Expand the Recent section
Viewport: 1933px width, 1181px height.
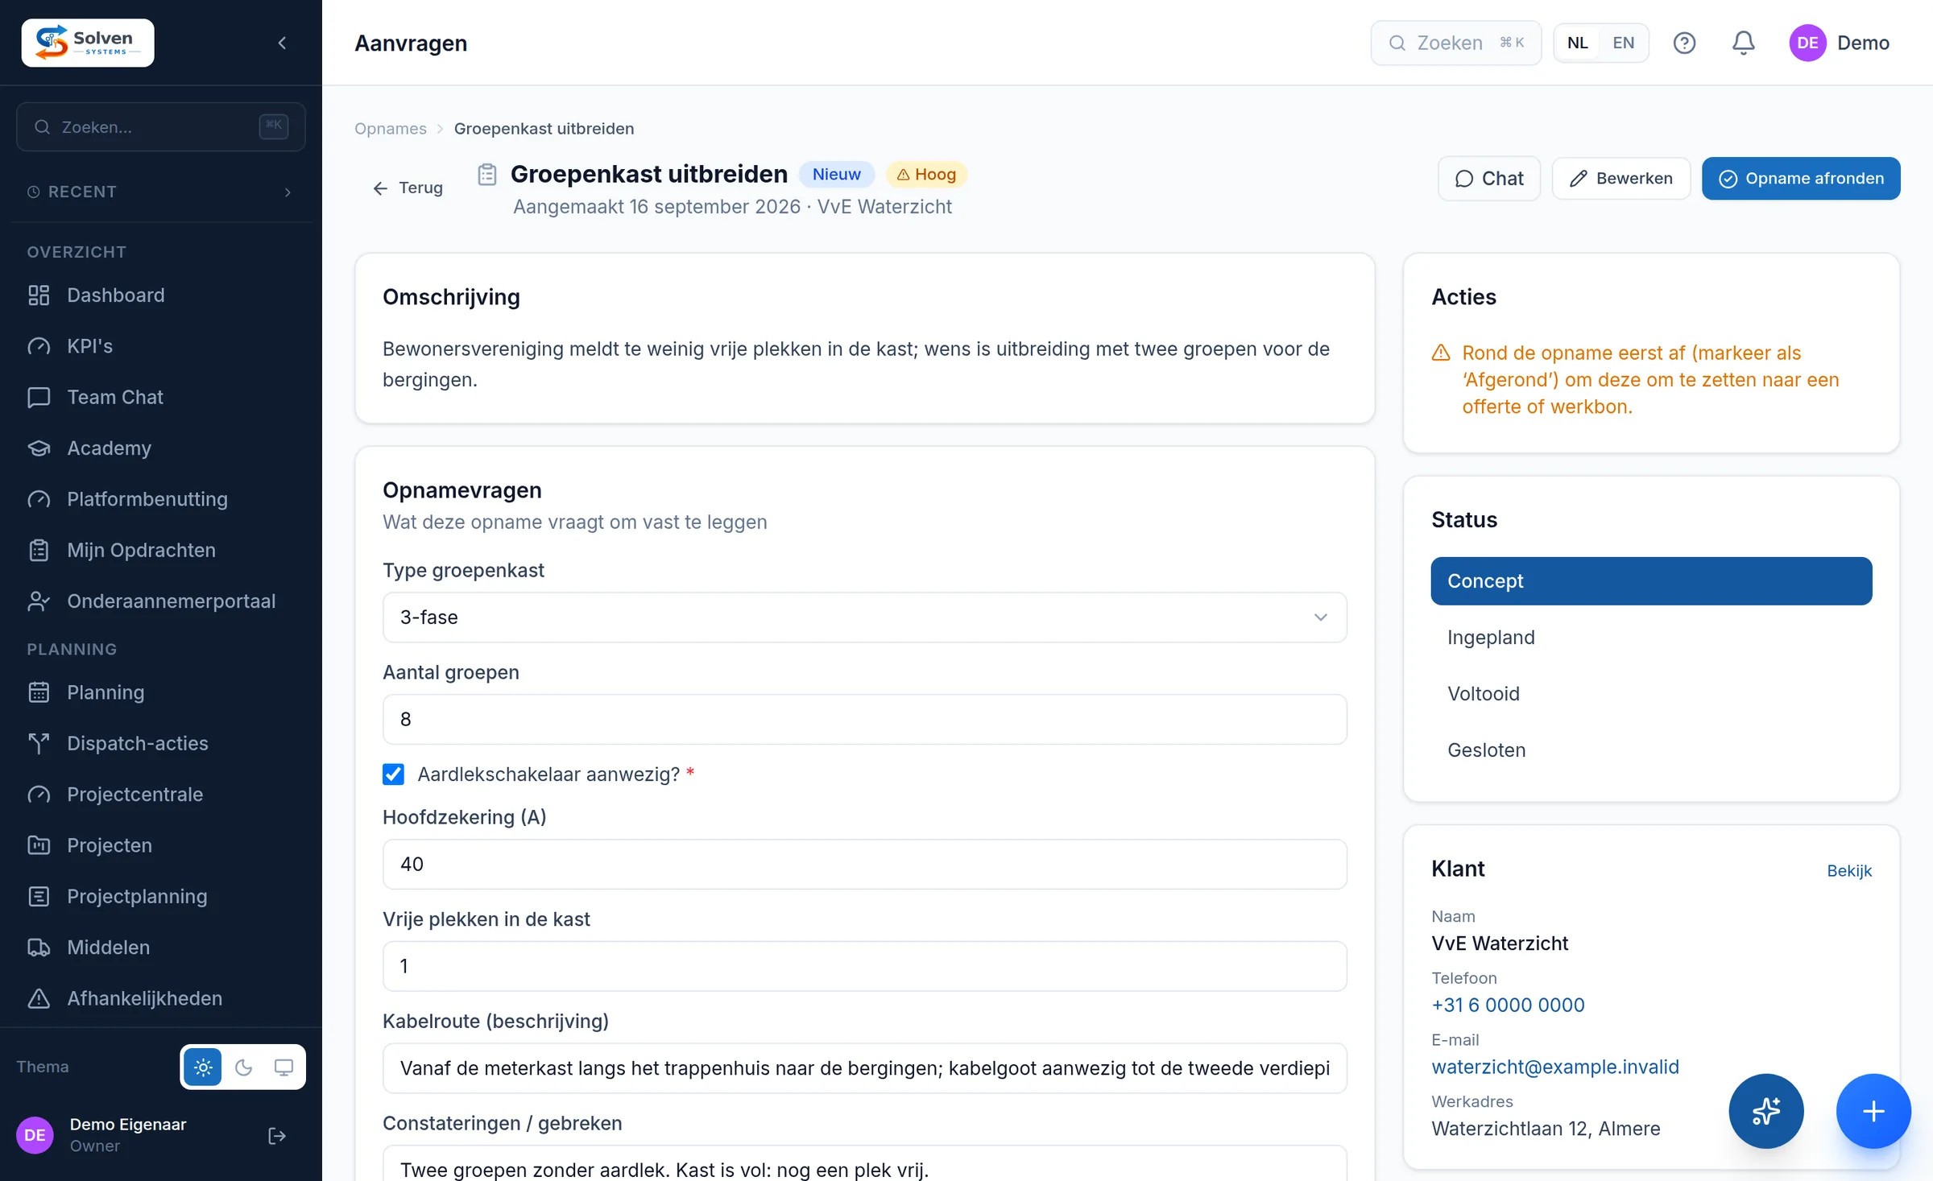161,192
